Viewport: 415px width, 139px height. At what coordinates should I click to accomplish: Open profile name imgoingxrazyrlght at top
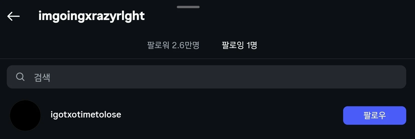[x=91, y=16]
